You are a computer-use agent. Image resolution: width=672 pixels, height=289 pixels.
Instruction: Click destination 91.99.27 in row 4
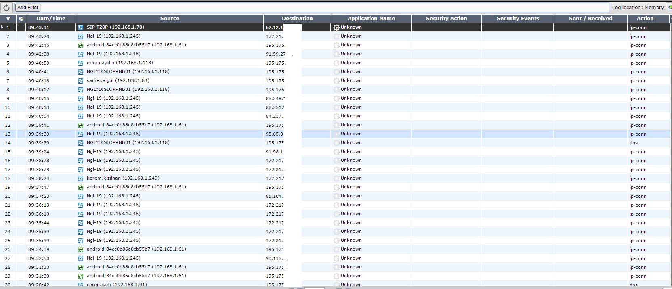pyautogui.click(x=276, y=54)
